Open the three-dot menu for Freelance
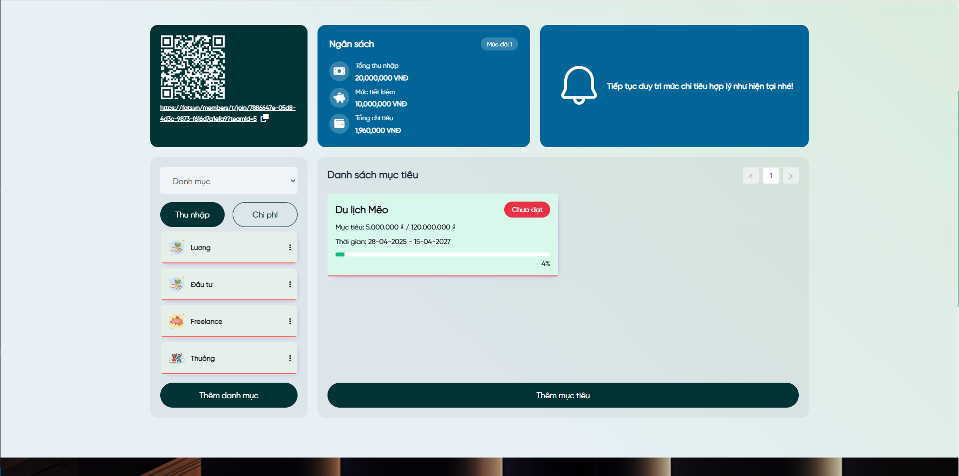The height and width of the screenshot is (476, 959). coord(290,321)
